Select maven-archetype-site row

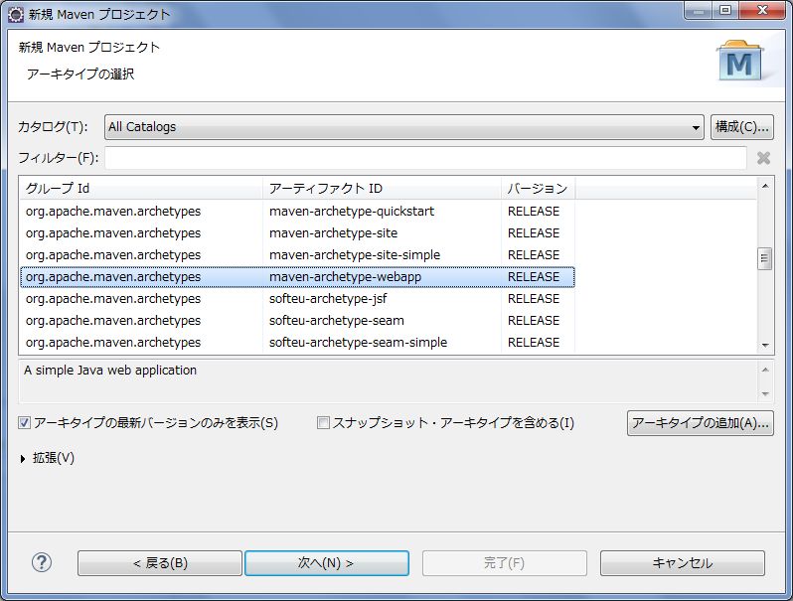point(297,233)
